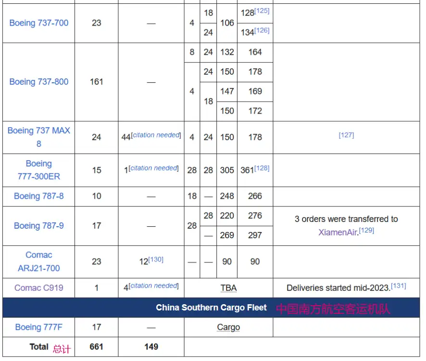
Task: Open the Comac C919 link
Action: (x=39, y=288)
